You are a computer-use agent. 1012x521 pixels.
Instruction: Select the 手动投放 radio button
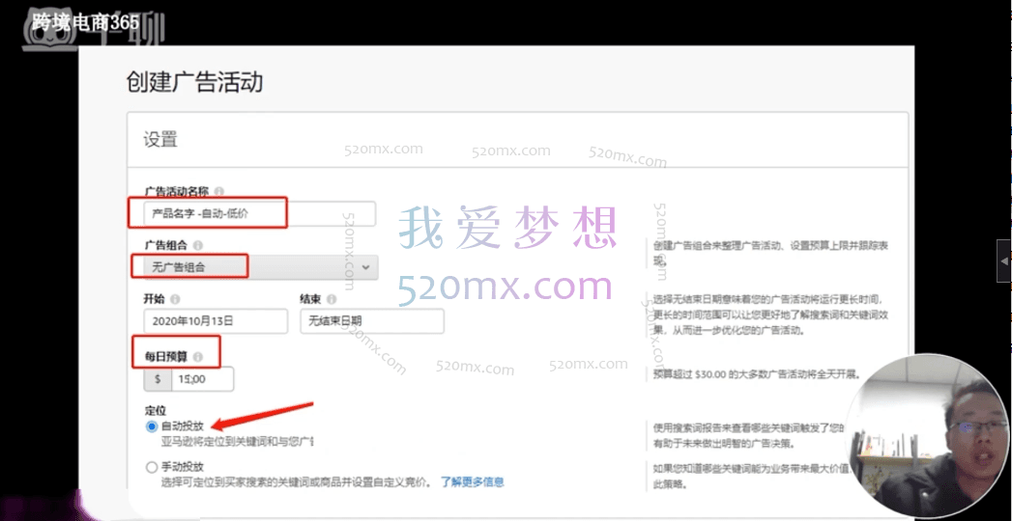pos(152,467)
